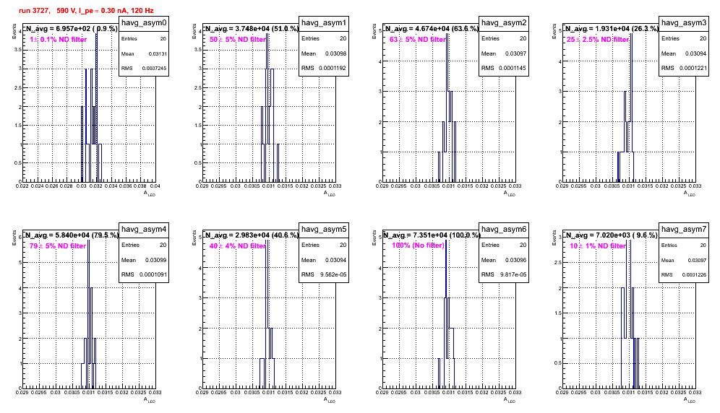Viewport: 720px width, 413px height.
Task: Click the '50± 5% ND filter' label
Action: tap(238, 40)
